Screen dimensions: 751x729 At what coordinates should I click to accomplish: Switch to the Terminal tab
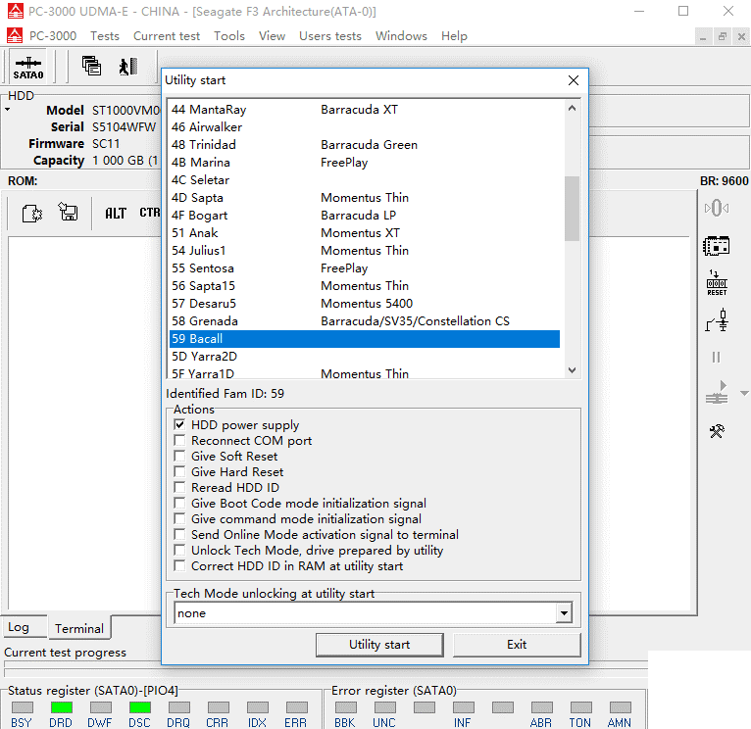79,628
